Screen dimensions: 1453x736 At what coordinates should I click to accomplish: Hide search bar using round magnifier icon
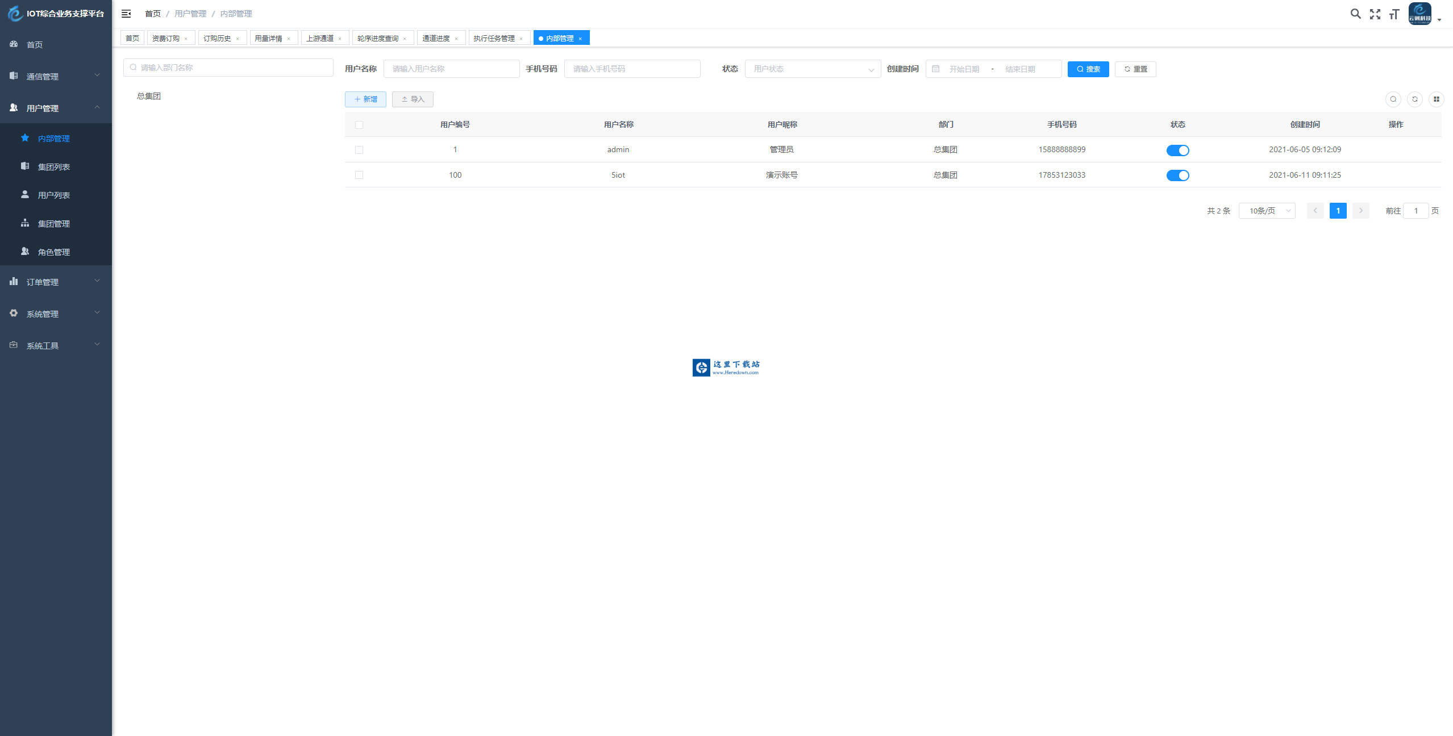pos(1393,99)
